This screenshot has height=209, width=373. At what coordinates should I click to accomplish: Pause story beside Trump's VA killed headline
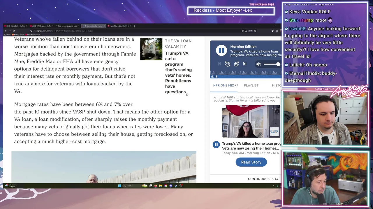coord(216,145)
